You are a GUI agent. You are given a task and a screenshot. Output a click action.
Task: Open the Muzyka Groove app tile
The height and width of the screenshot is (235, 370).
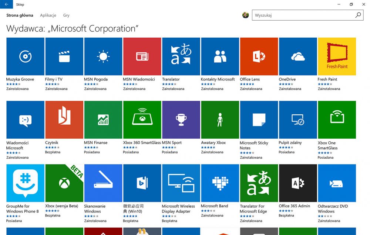tap(25, 56)
